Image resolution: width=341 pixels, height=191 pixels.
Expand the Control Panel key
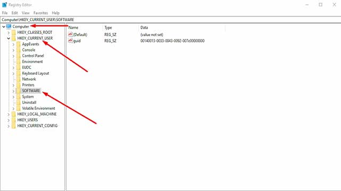coord(13,56)
